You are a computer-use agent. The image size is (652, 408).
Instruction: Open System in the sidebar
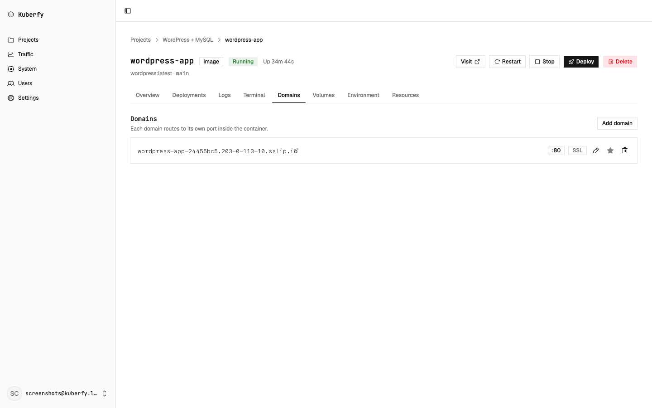(58, 69)
